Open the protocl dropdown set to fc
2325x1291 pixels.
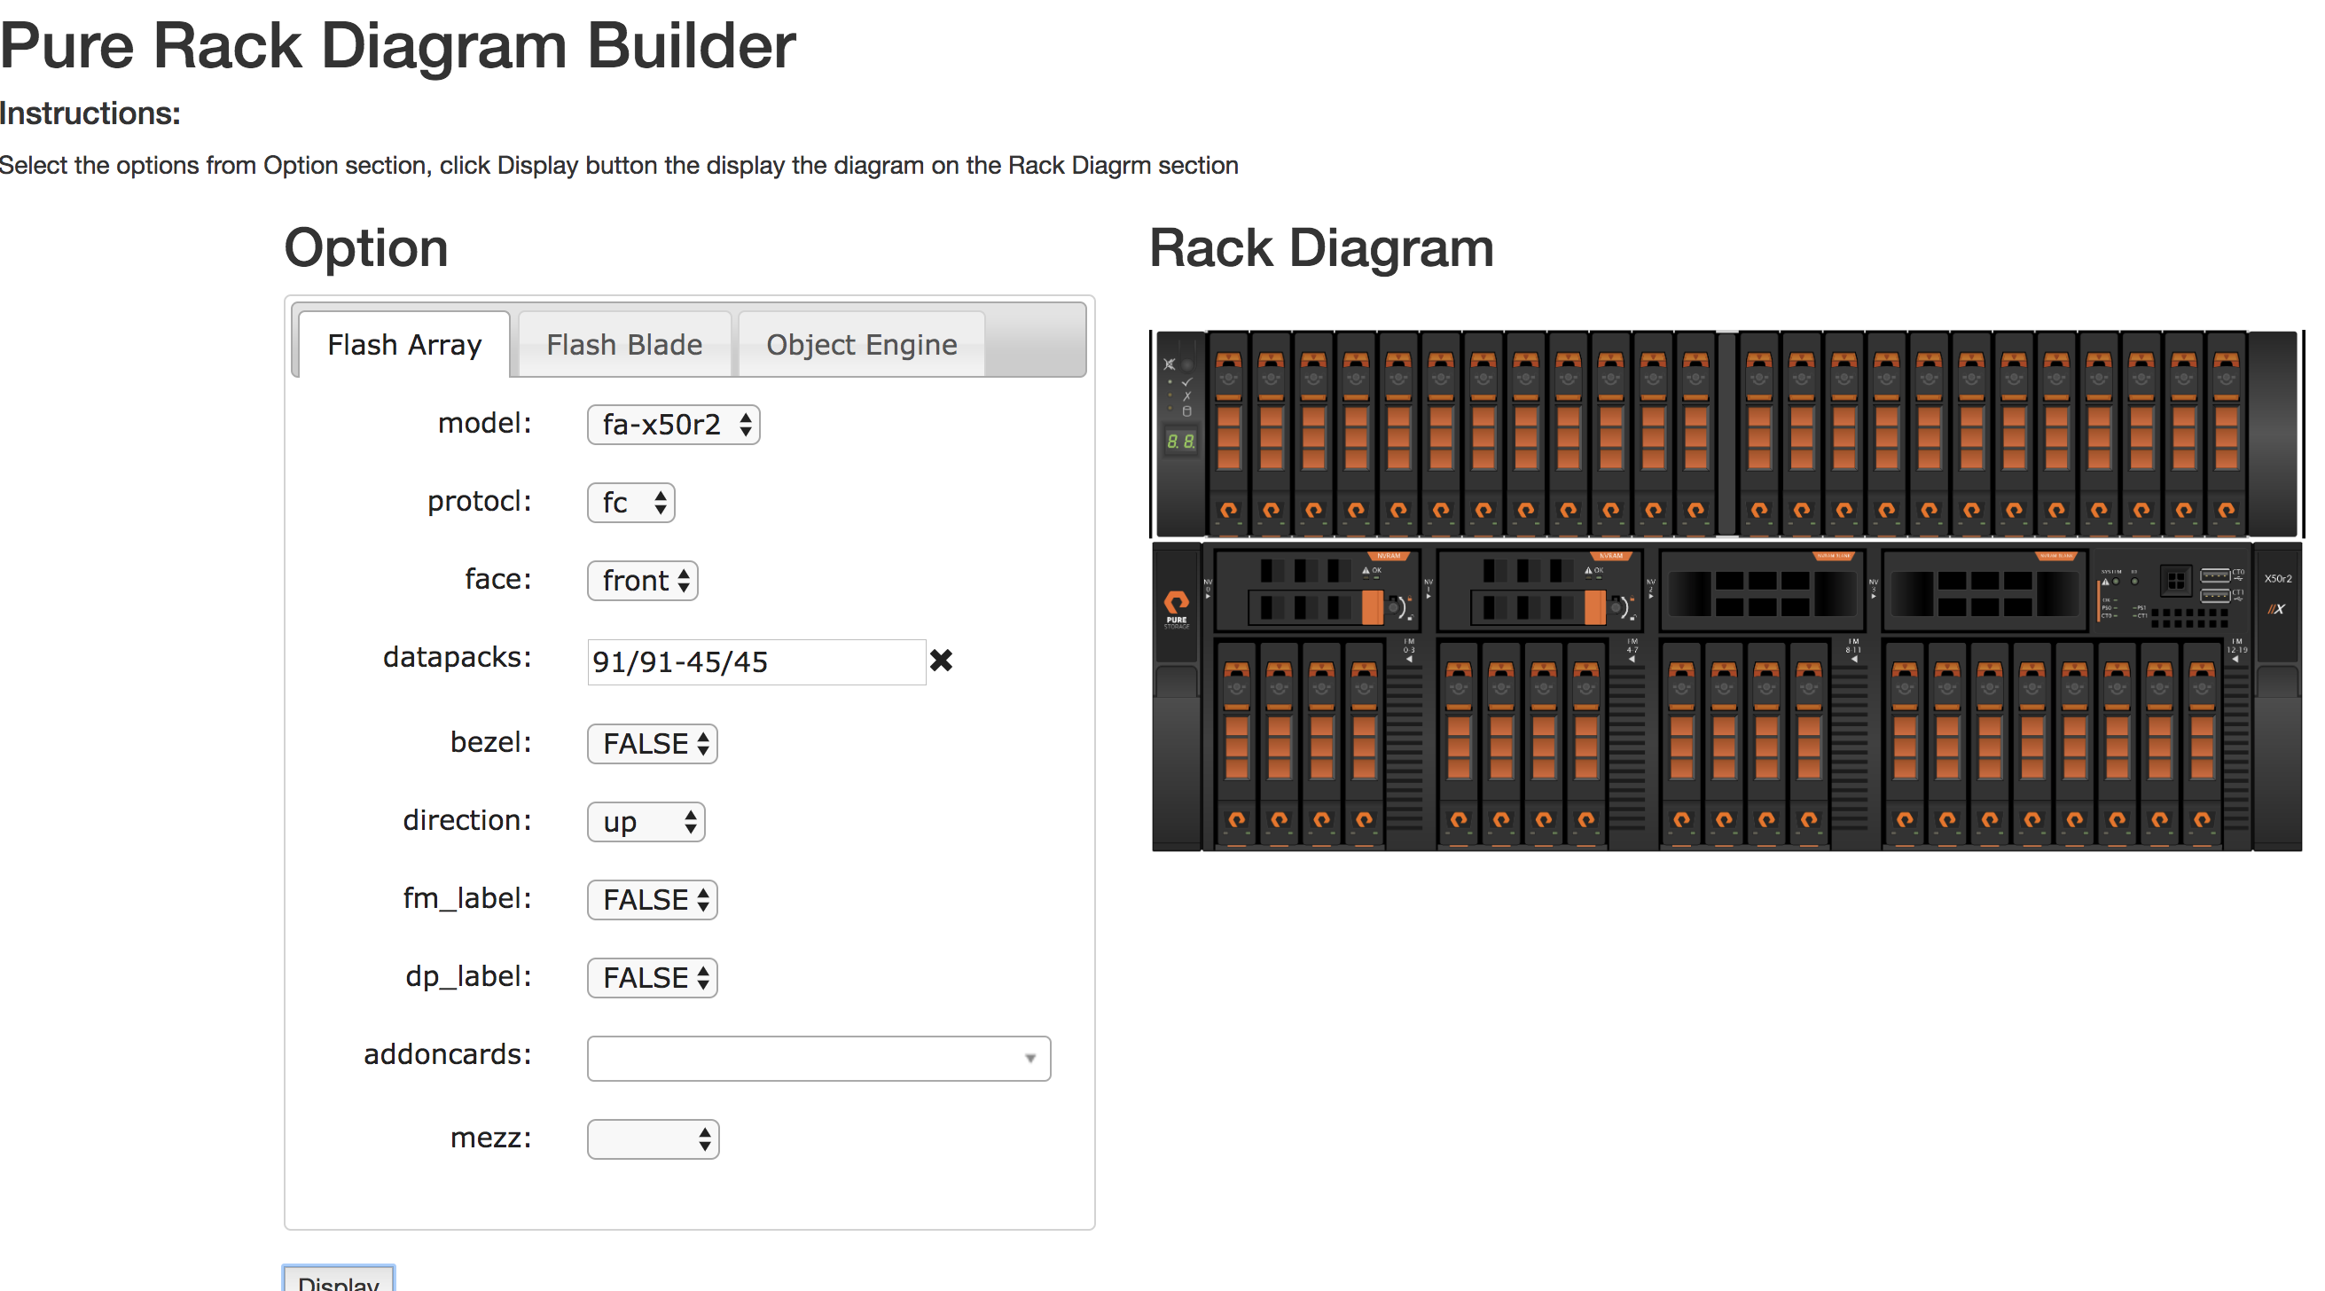[630, 503]
